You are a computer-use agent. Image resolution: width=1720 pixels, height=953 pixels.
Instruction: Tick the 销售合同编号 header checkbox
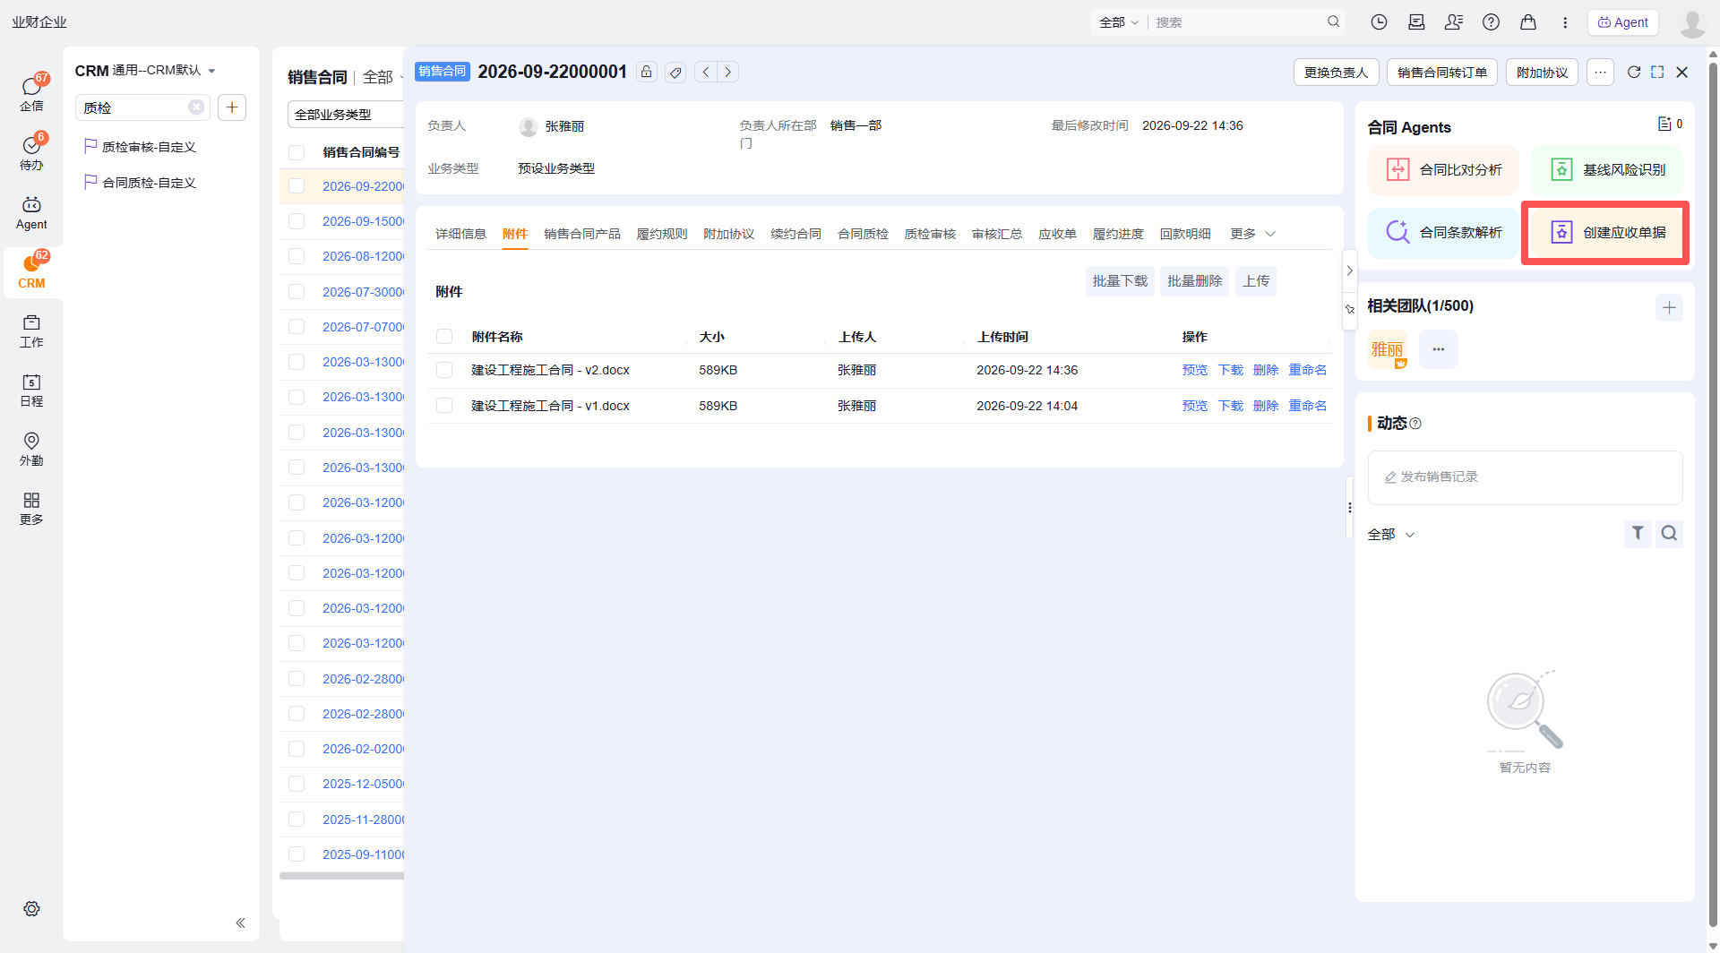click(x=297, y=152)
